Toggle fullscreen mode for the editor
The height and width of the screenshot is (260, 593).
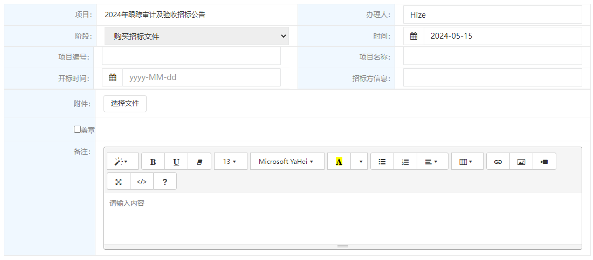(x=119, y=182)
